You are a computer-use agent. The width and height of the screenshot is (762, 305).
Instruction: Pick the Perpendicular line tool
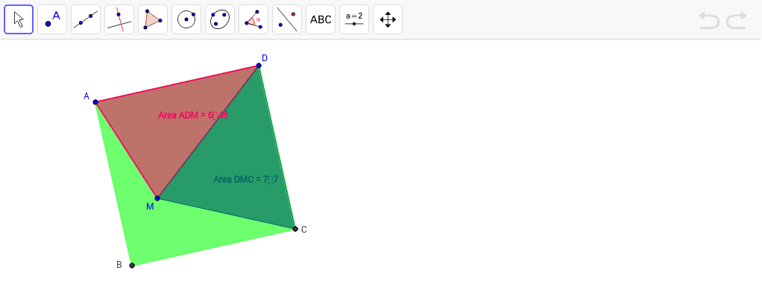click(119, 19)
